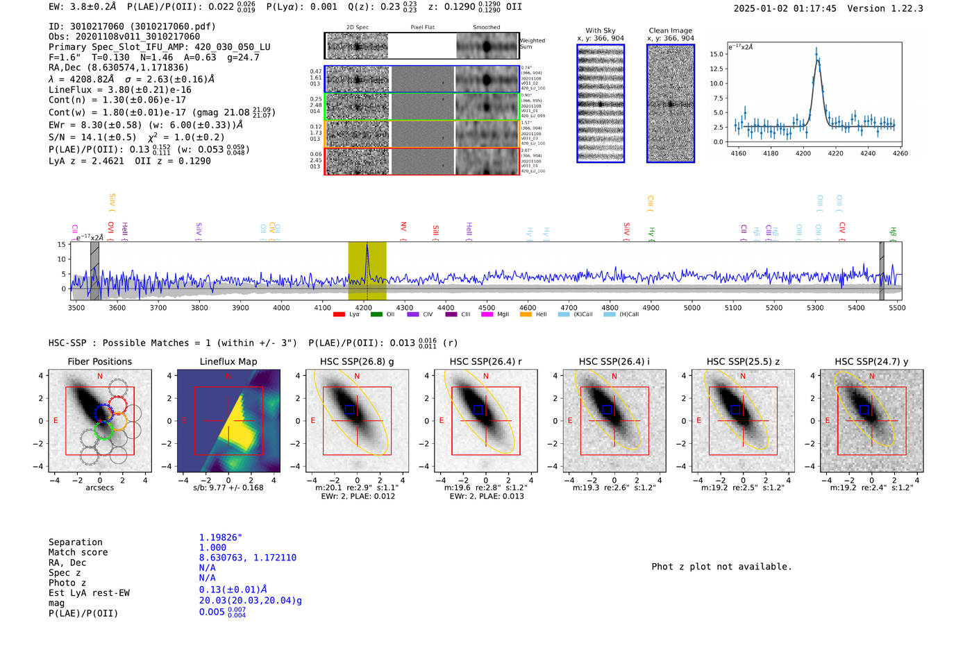Select the HSC SSP r-band cutout
972x661 pixels.
pos(486,421)
